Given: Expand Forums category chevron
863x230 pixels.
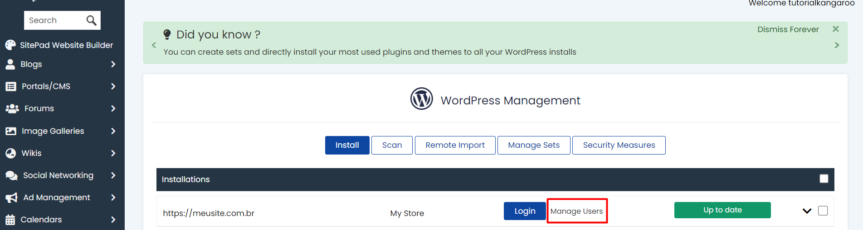Looking at the screenshot, I should pos(113,108).
